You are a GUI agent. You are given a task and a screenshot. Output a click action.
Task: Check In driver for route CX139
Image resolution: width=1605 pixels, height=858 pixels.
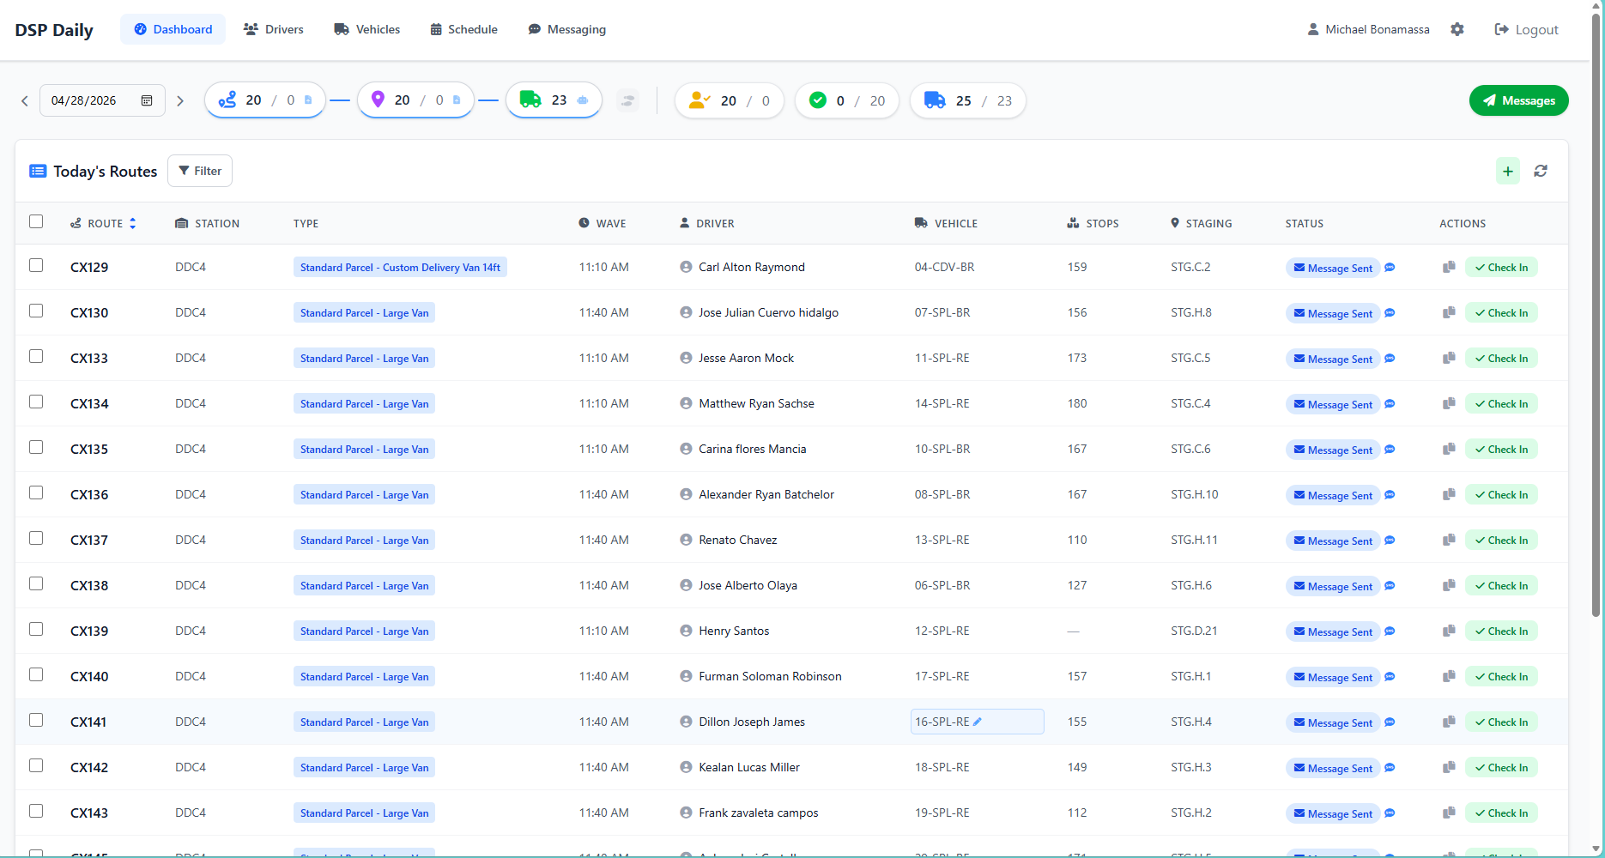1502,631
